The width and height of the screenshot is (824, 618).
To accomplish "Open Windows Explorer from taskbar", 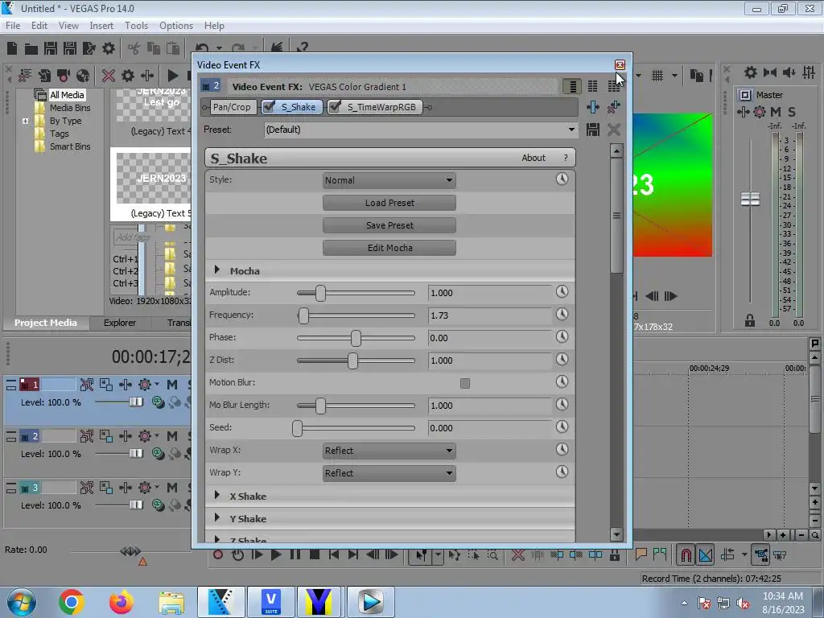I will click(171, 602).
